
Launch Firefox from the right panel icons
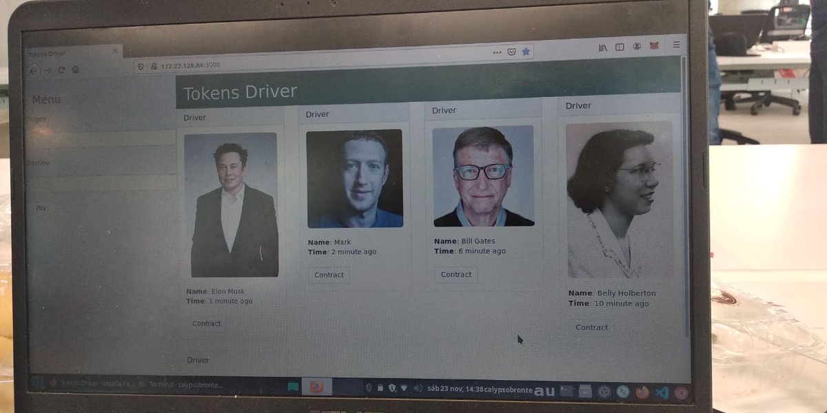tap(642, 392)
